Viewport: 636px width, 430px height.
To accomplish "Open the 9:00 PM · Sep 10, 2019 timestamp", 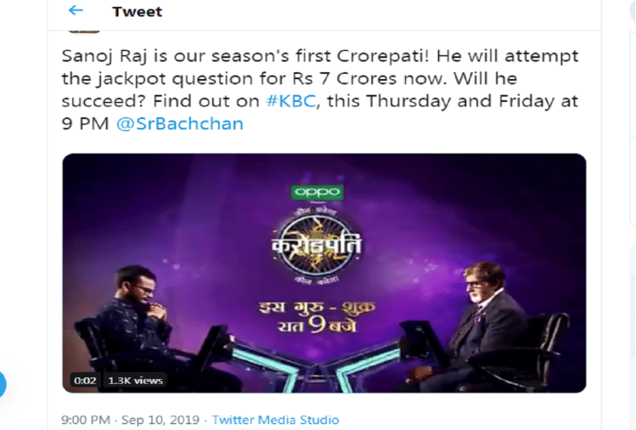I will click(130, 420).
